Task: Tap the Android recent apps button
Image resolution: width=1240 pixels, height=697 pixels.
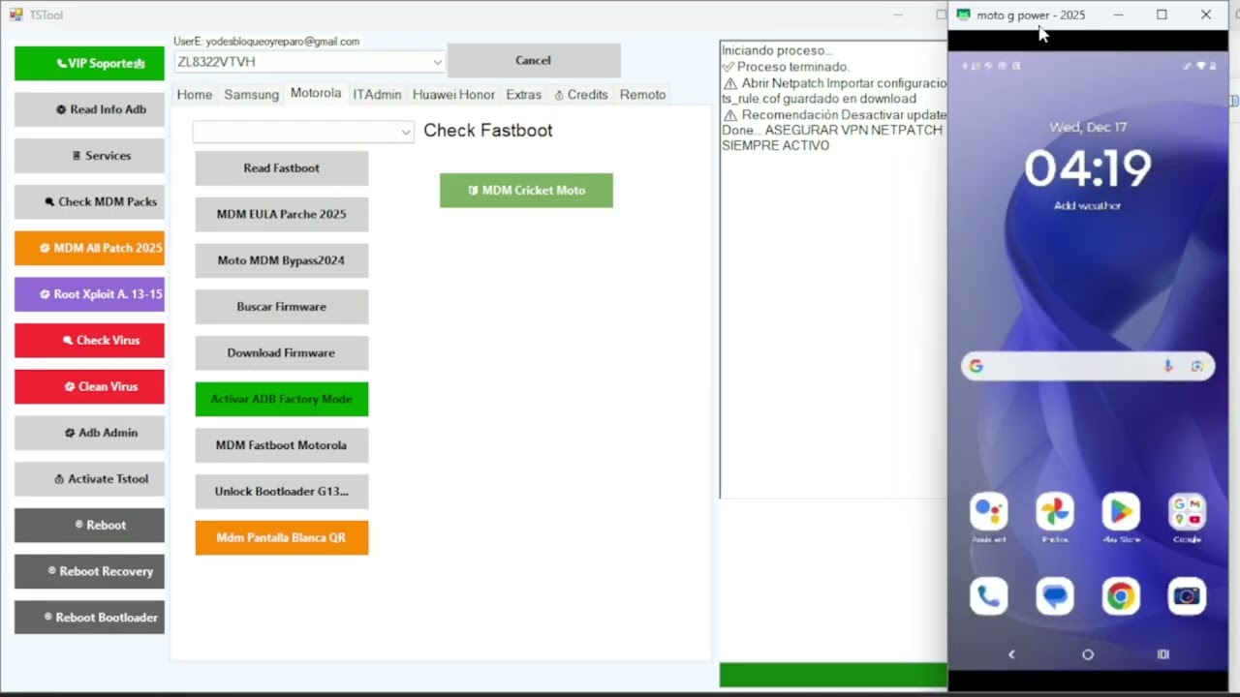Action: pyautogui.click(x=1163, y=654)
